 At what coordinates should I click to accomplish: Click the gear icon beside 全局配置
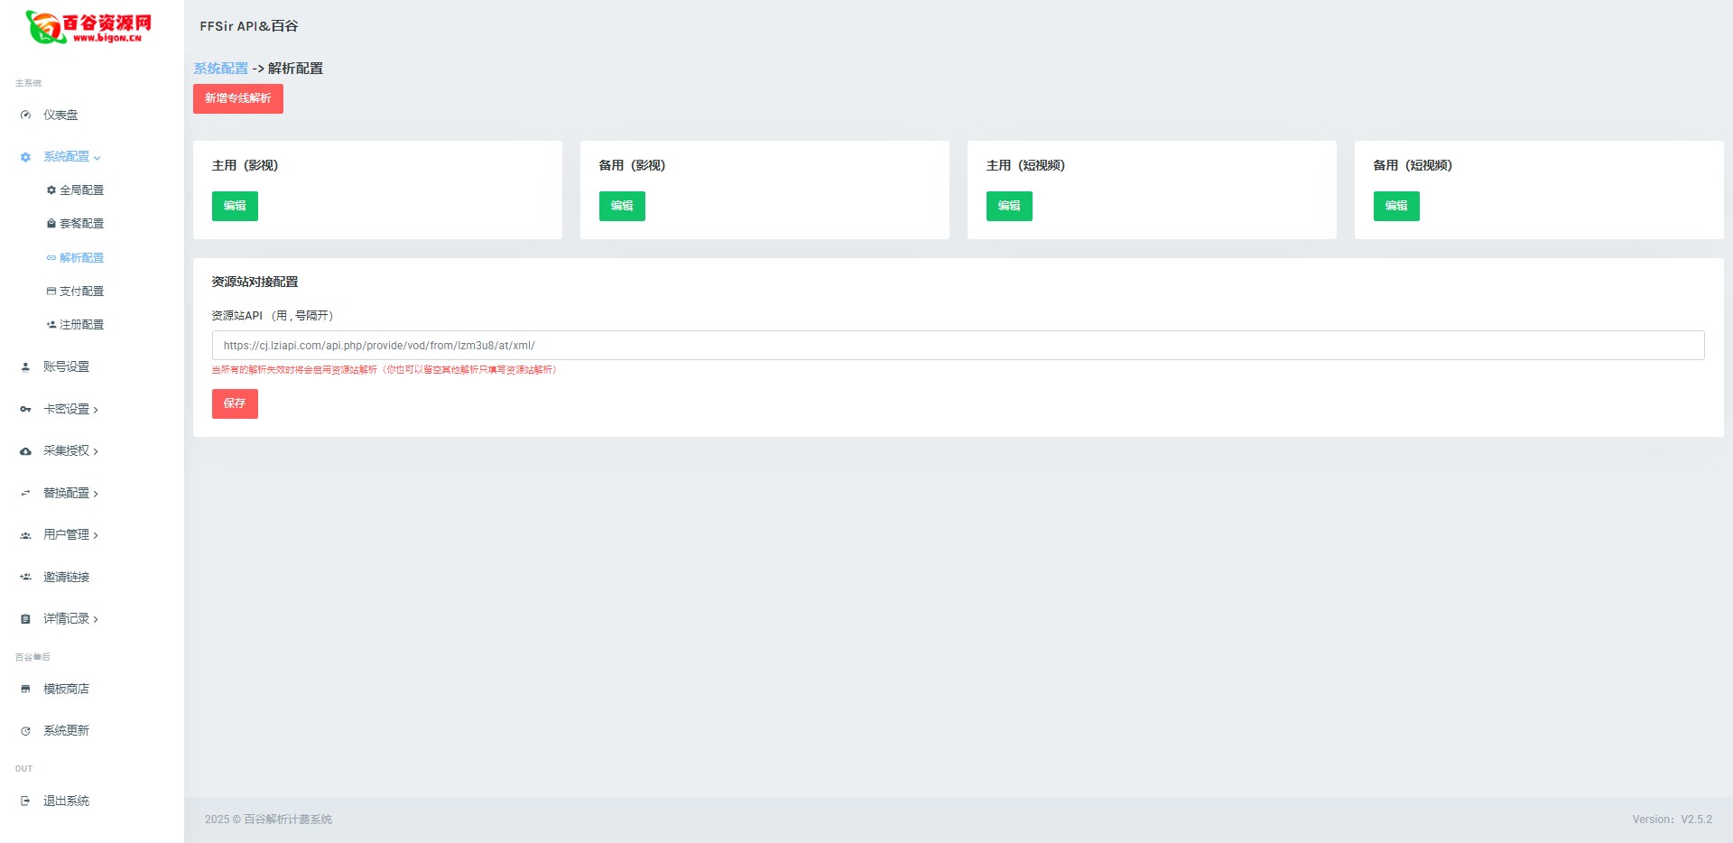(51, 190)
